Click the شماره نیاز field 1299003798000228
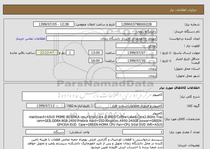Viewport: 210px width, 149px height. [x=136, y=24]
